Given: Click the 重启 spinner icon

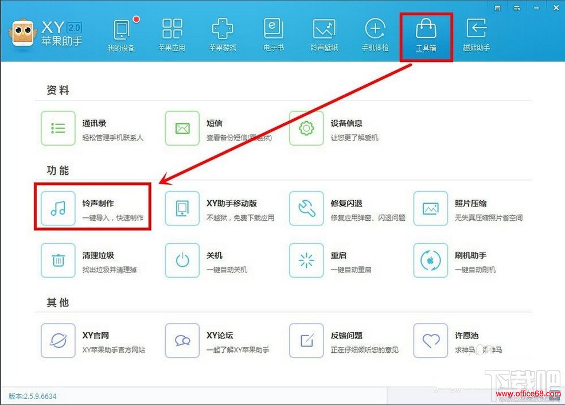Looking at the screenshot, I should pyautogui.click(x=306, y=260).
